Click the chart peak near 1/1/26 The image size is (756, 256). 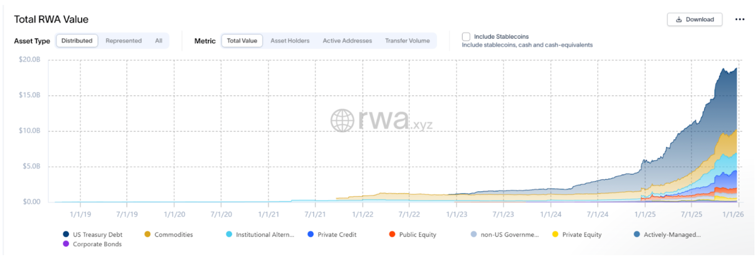tap(736, 69)
